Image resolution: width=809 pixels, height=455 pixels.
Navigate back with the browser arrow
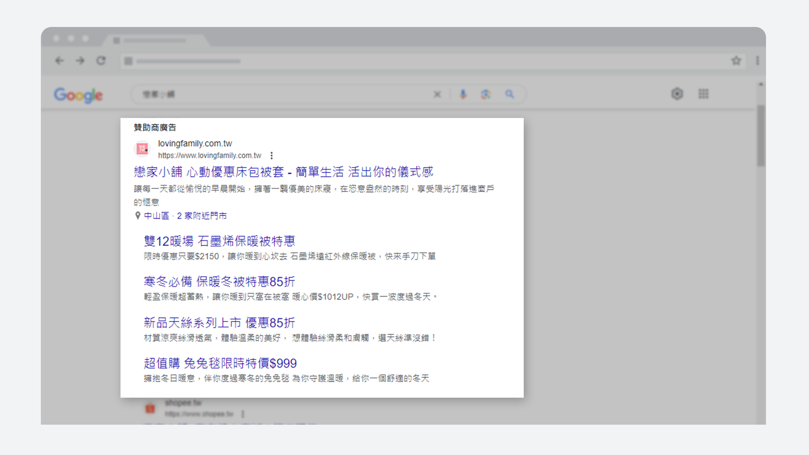(x=59, y=61)
